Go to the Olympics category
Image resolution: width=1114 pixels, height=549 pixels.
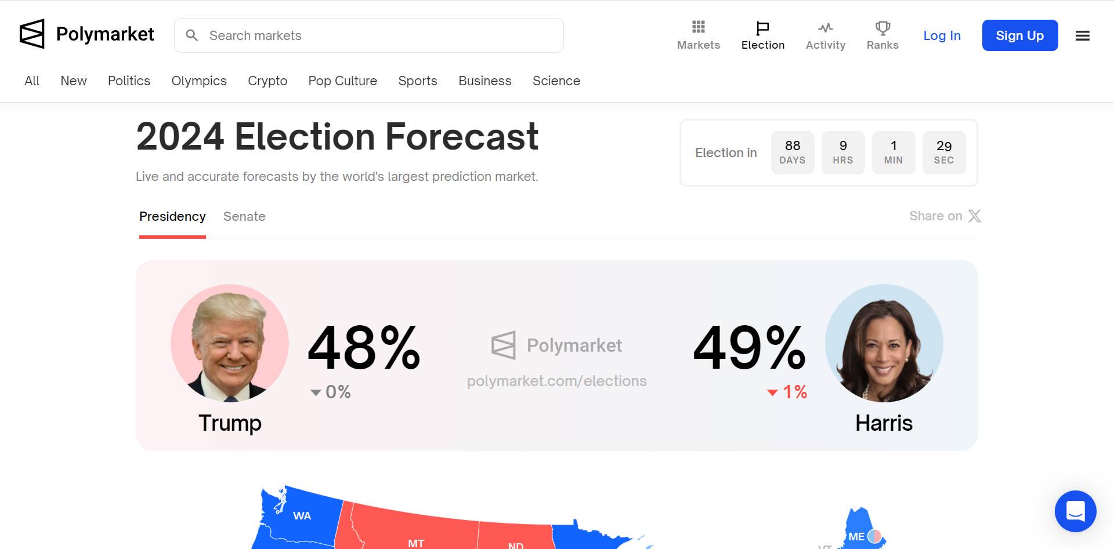tap(199, 81)
